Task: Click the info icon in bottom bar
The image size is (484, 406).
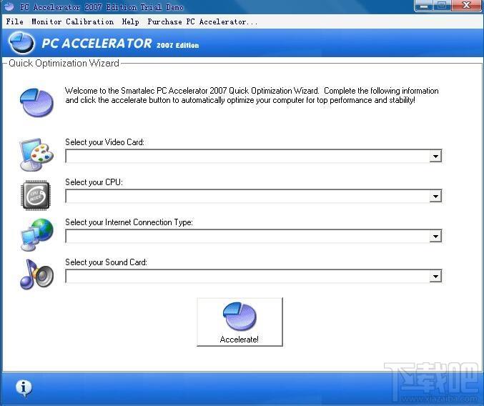Action: point(24,388)
